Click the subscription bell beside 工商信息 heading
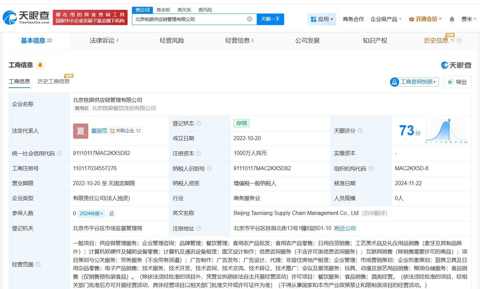Viewport: 480px width, 289px height. [x=40, y=65]
